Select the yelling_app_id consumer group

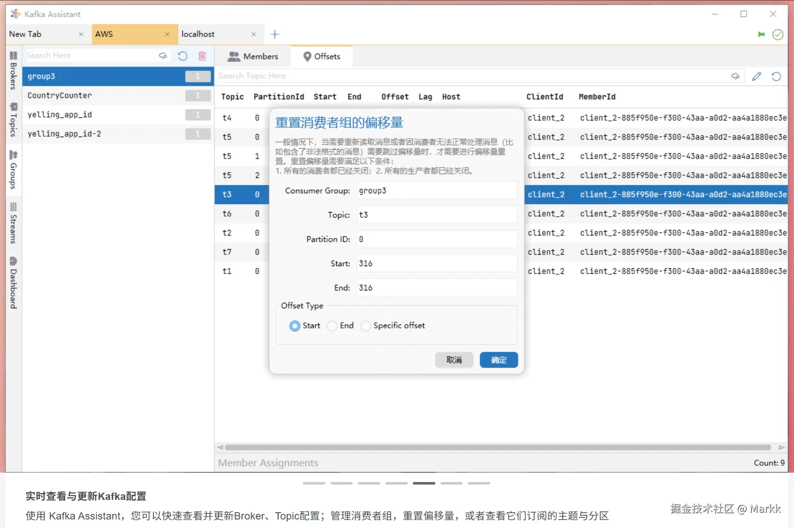[x=118, y=115]
